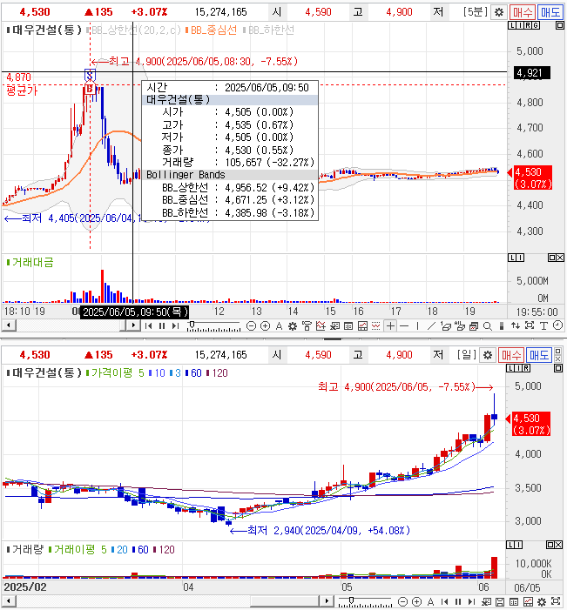Click the 매수 button on the 일 chart

coord(511,355)
